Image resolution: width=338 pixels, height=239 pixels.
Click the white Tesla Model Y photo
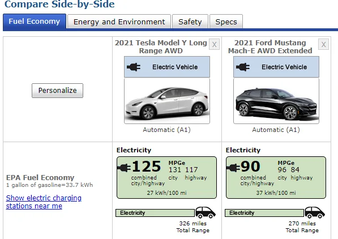point(167,101)
